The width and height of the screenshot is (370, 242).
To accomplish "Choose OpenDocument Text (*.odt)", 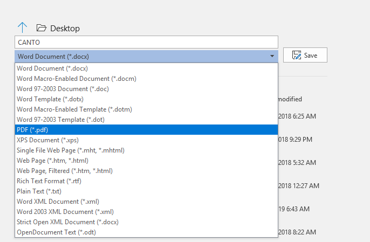I will click(x=146, y=232).
